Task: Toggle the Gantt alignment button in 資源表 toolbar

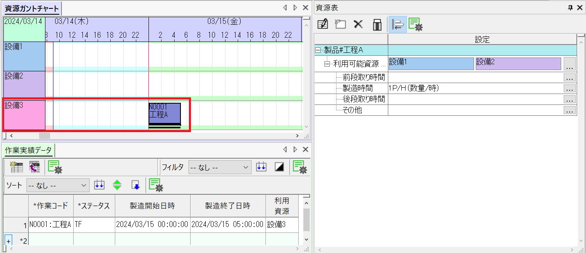Action: point(397,24)
